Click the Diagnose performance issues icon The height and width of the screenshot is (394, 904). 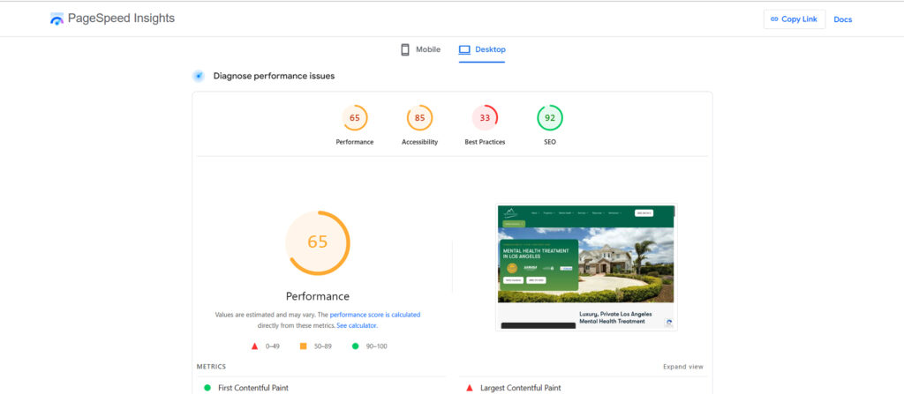click(x=199, y=76)
